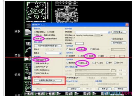Toggle the 逆序 reverse order checkbox
The image size is (134, 96).
pos(107,63)
